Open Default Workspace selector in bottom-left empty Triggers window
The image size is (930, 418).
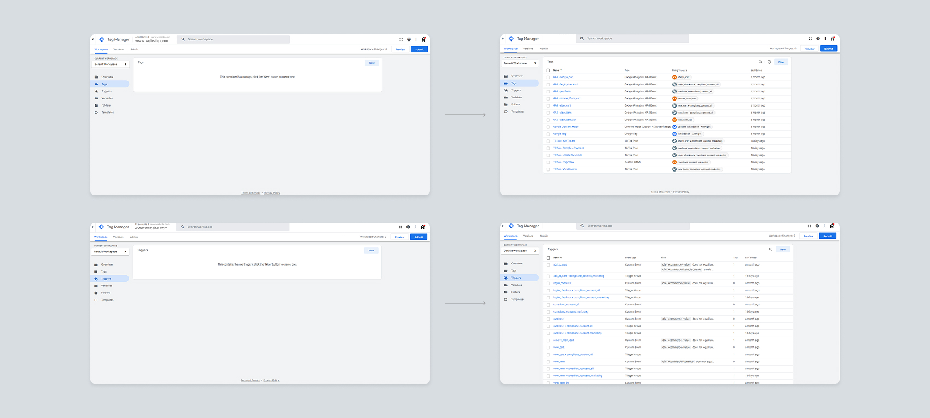tap(110, 252)
